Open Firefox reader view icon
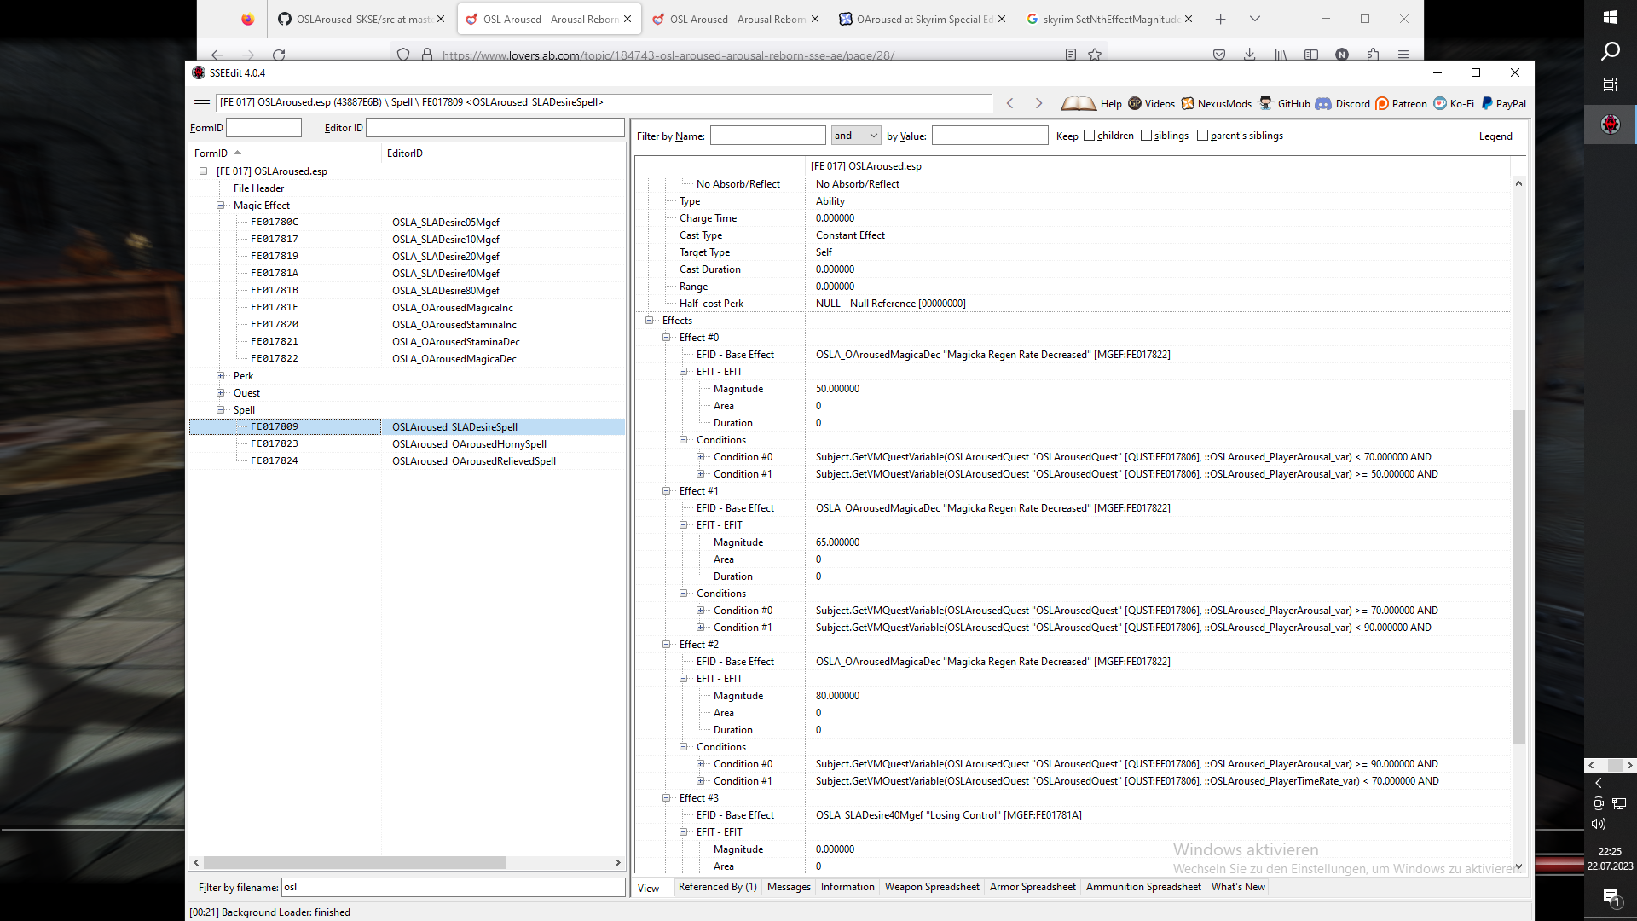Viewport: 1637px width, 921px height. click(x=1070, y=55)
